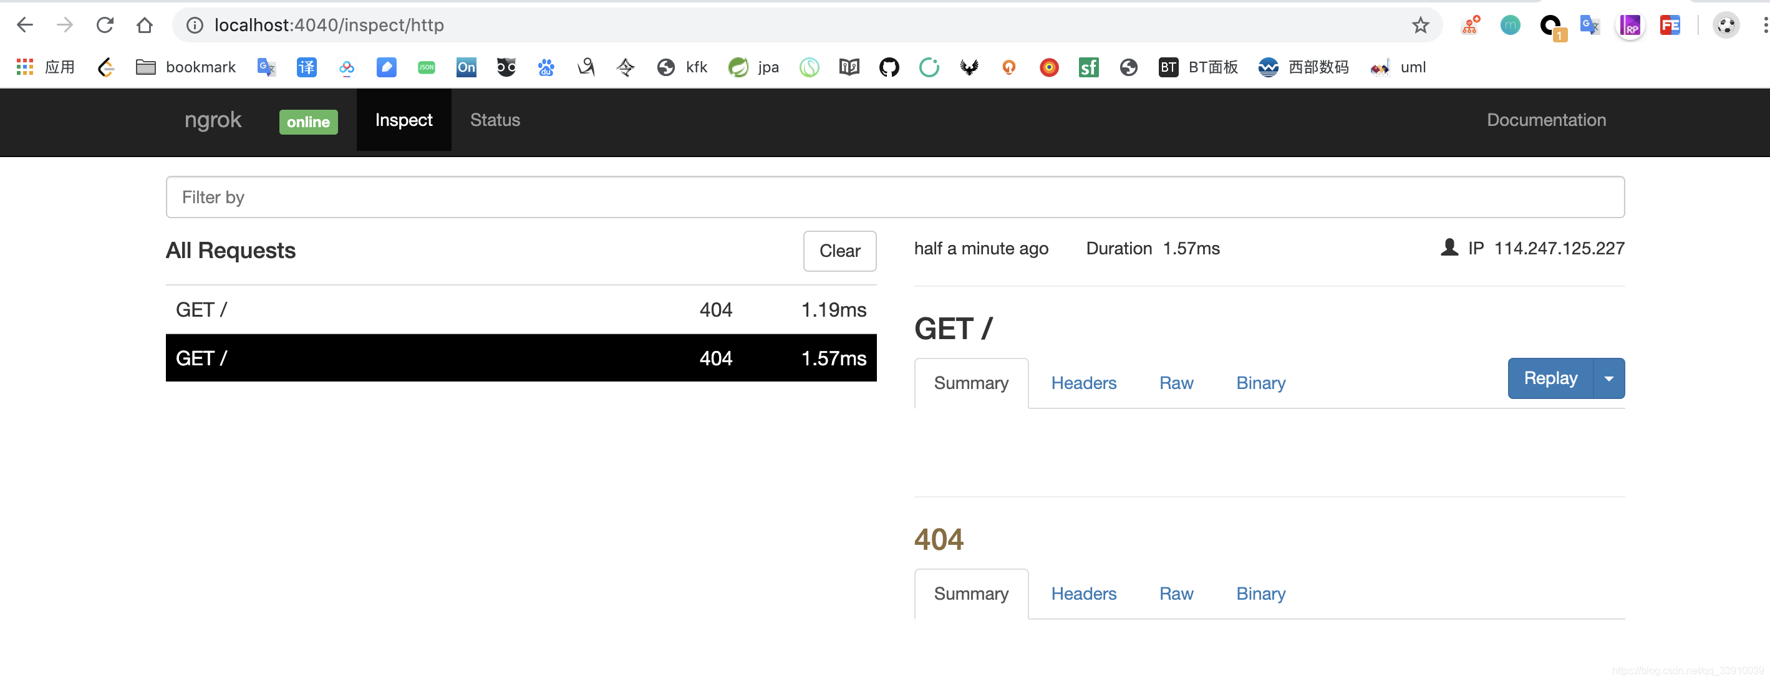Viewport: 1770px width, 682px height.
Task: Select the GET / 1.19ms request
Action: point(520,310)
